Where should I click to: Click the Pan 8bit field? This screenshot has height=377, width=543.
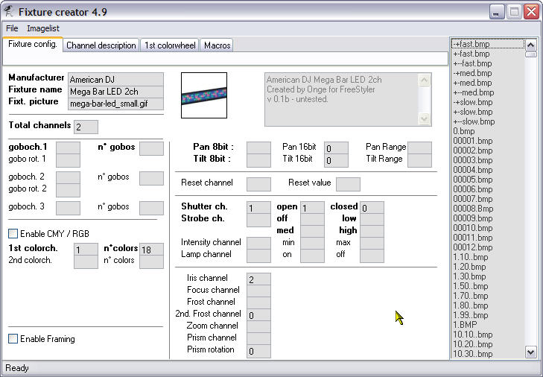258,148
